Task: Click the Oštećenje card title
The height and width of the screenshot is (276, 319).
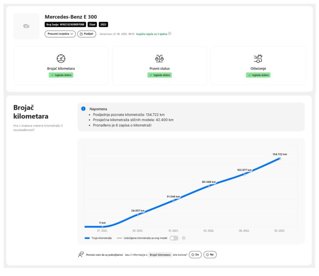Action: [x=258, y=68]
